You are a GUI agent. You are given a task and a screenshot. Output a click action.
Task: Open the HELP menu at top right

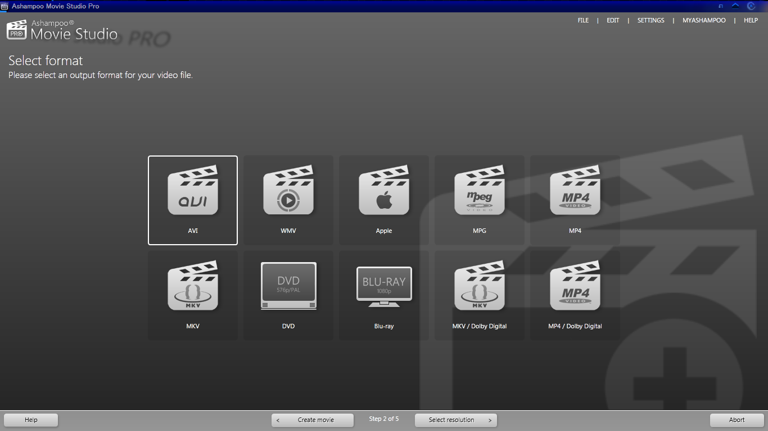tap(751, 20)
